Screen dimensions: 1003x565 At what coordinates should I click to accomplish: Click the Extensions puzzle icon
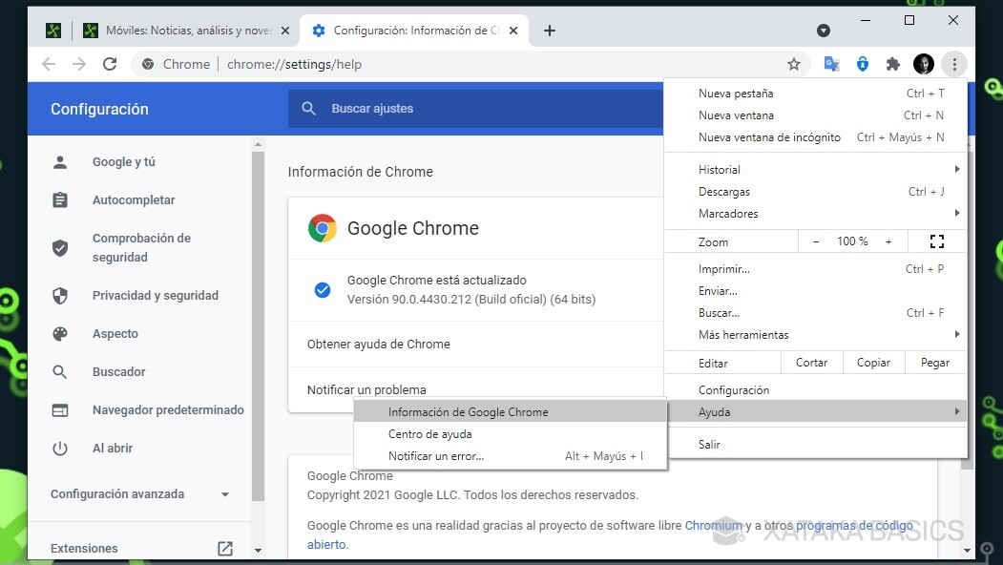(892, 63)
